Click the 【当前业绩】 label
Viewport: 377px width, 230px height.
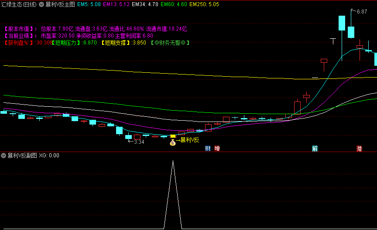point(19,36)
